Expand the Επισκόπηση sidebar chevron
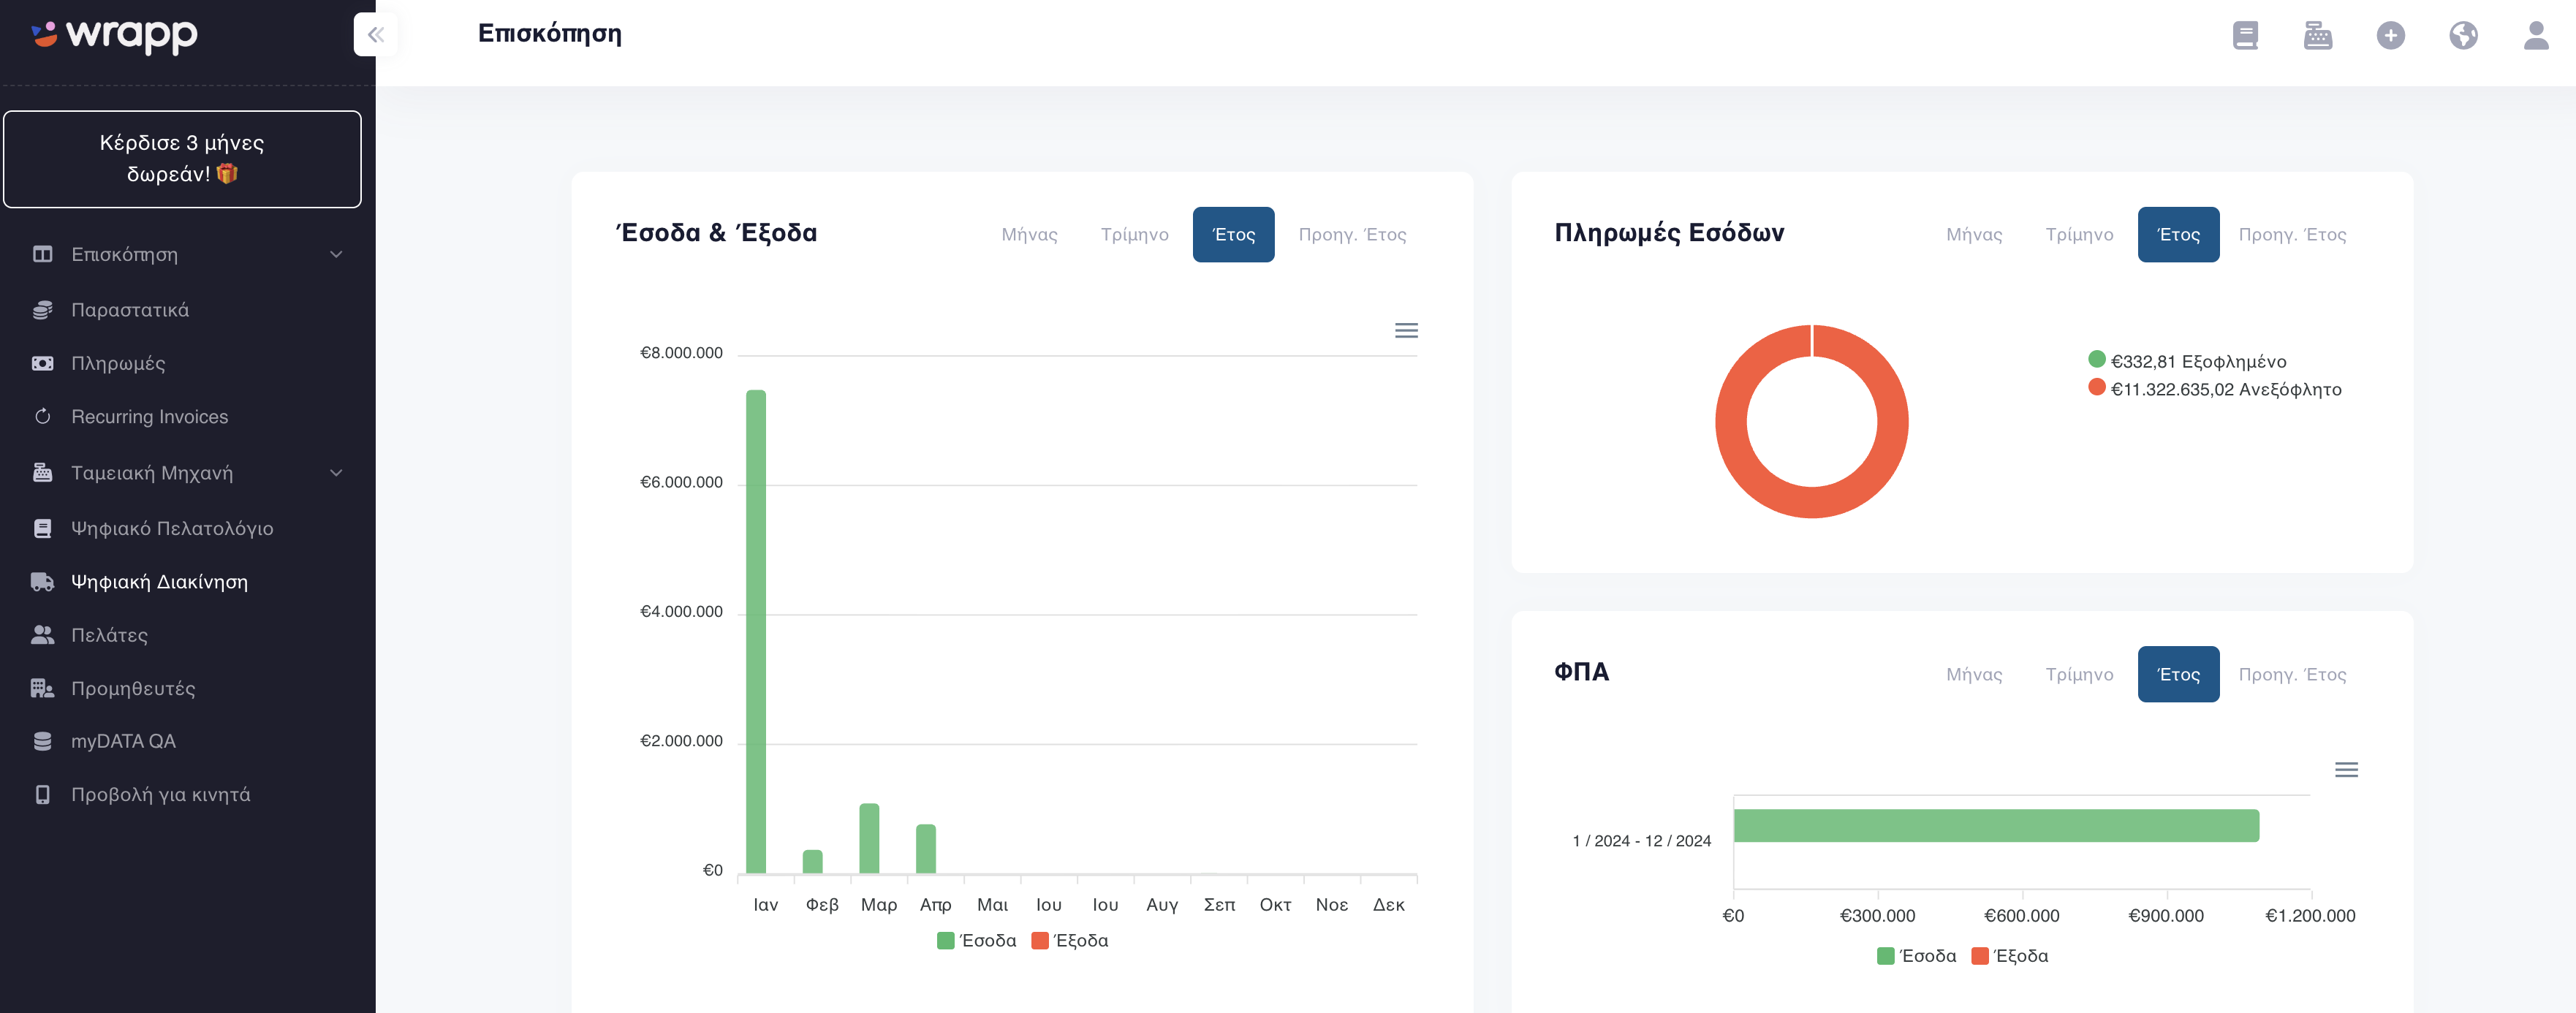This screenshot has width=2576, height=1013. [x=336, y=254]
